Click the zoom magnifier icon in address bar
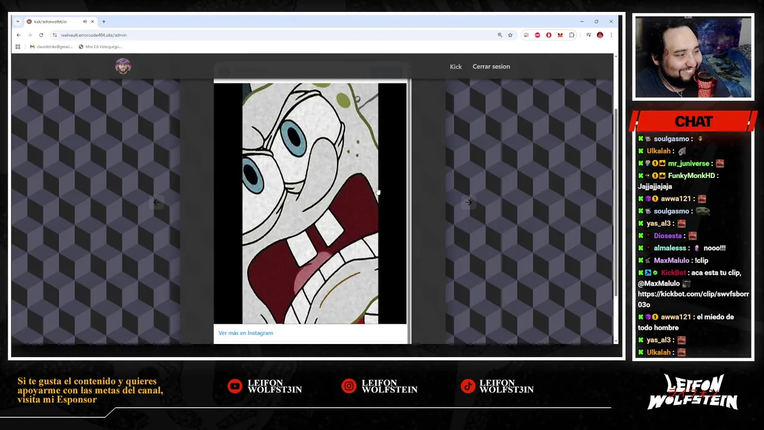Viewport: 764px width, 430px height. [x=500, y=35]
